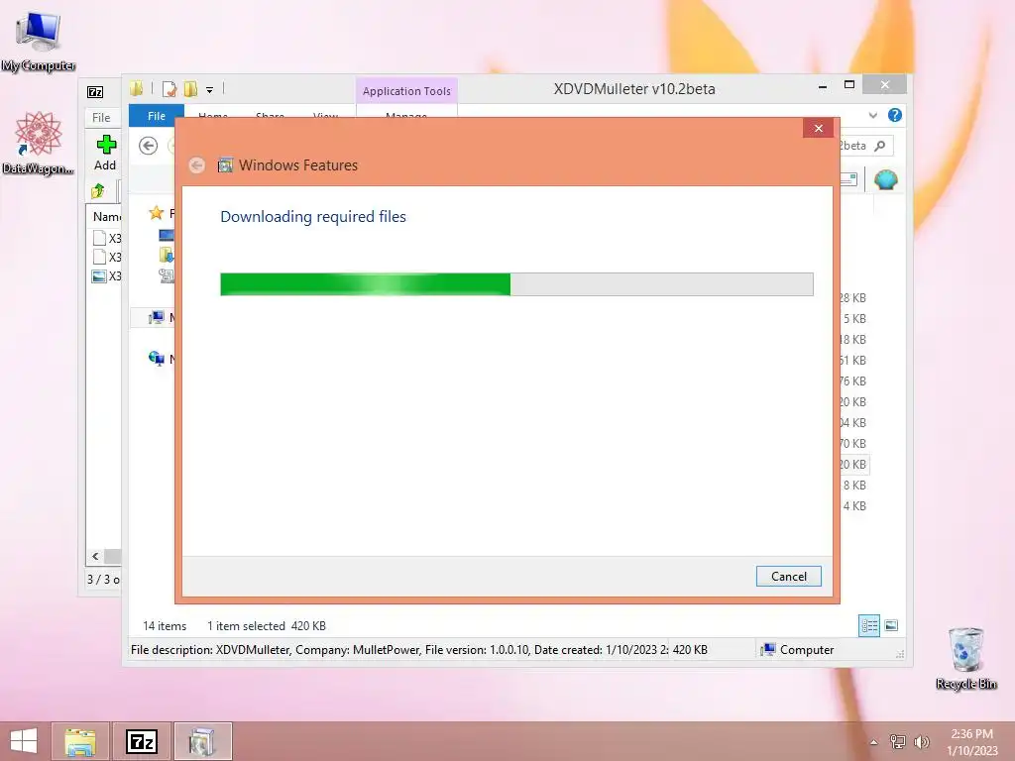
Task: Click the Explorer search box
Action: (x=865, y=146)
